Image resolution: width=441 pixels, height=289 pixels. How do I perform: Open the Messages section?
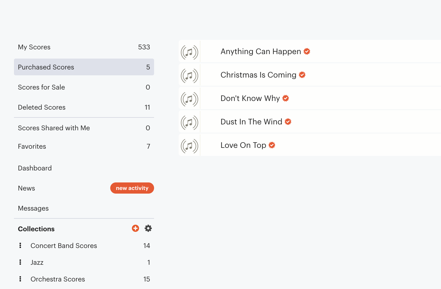(33, 208)
